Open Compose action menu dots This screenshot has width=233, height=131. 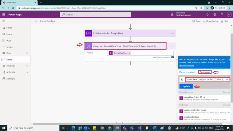coord(172,46)
